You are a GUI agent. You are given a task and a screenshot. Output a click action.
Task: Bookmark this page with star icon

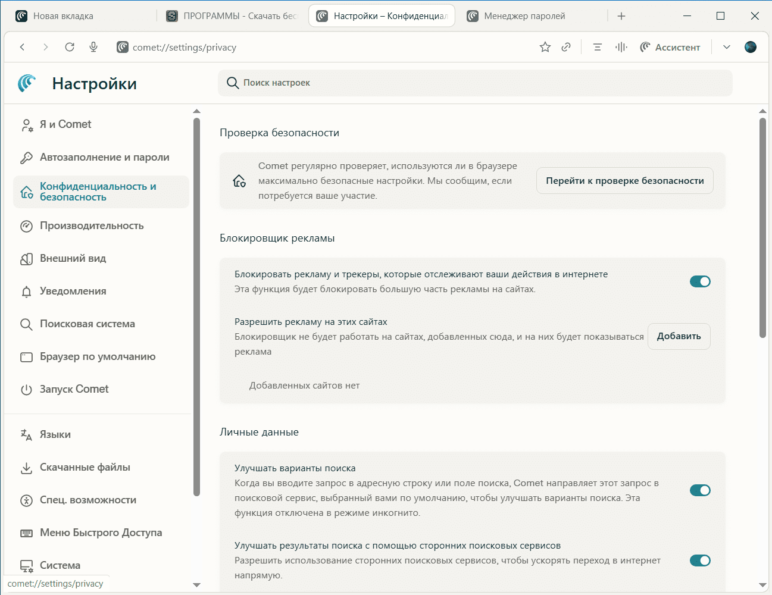pyautogui.click(x=545, y=47)
